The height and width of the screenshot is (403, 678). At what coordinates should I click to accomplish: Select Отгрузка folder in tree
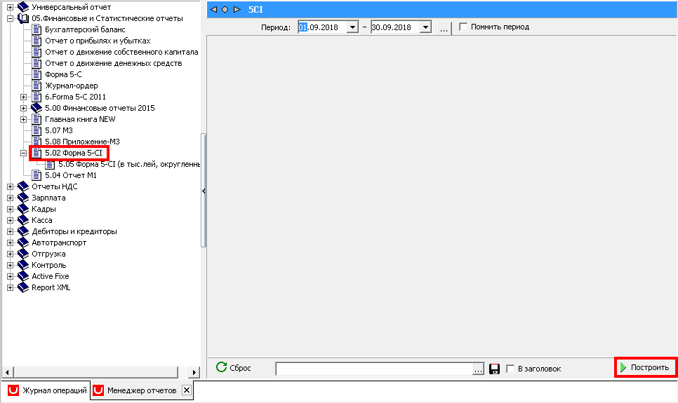[48, 254]
